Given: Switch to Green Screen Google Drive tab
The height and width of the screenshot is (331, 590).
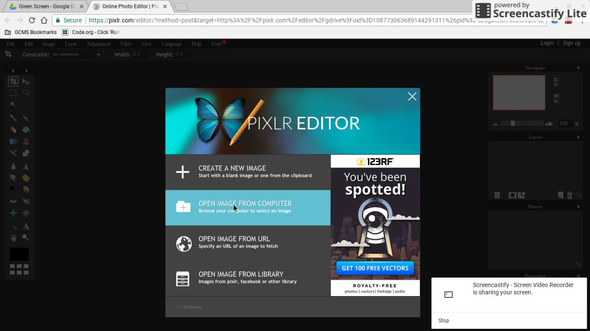Looking at the screenshot, I should click(46, 6).
